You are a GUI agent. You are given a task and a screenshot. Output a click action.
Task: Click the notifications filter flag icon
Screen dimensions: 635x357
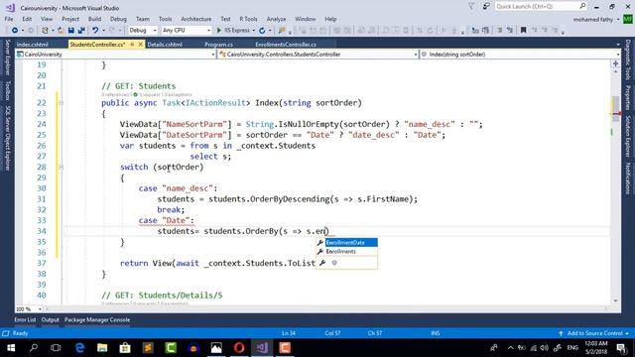[471, 7]
